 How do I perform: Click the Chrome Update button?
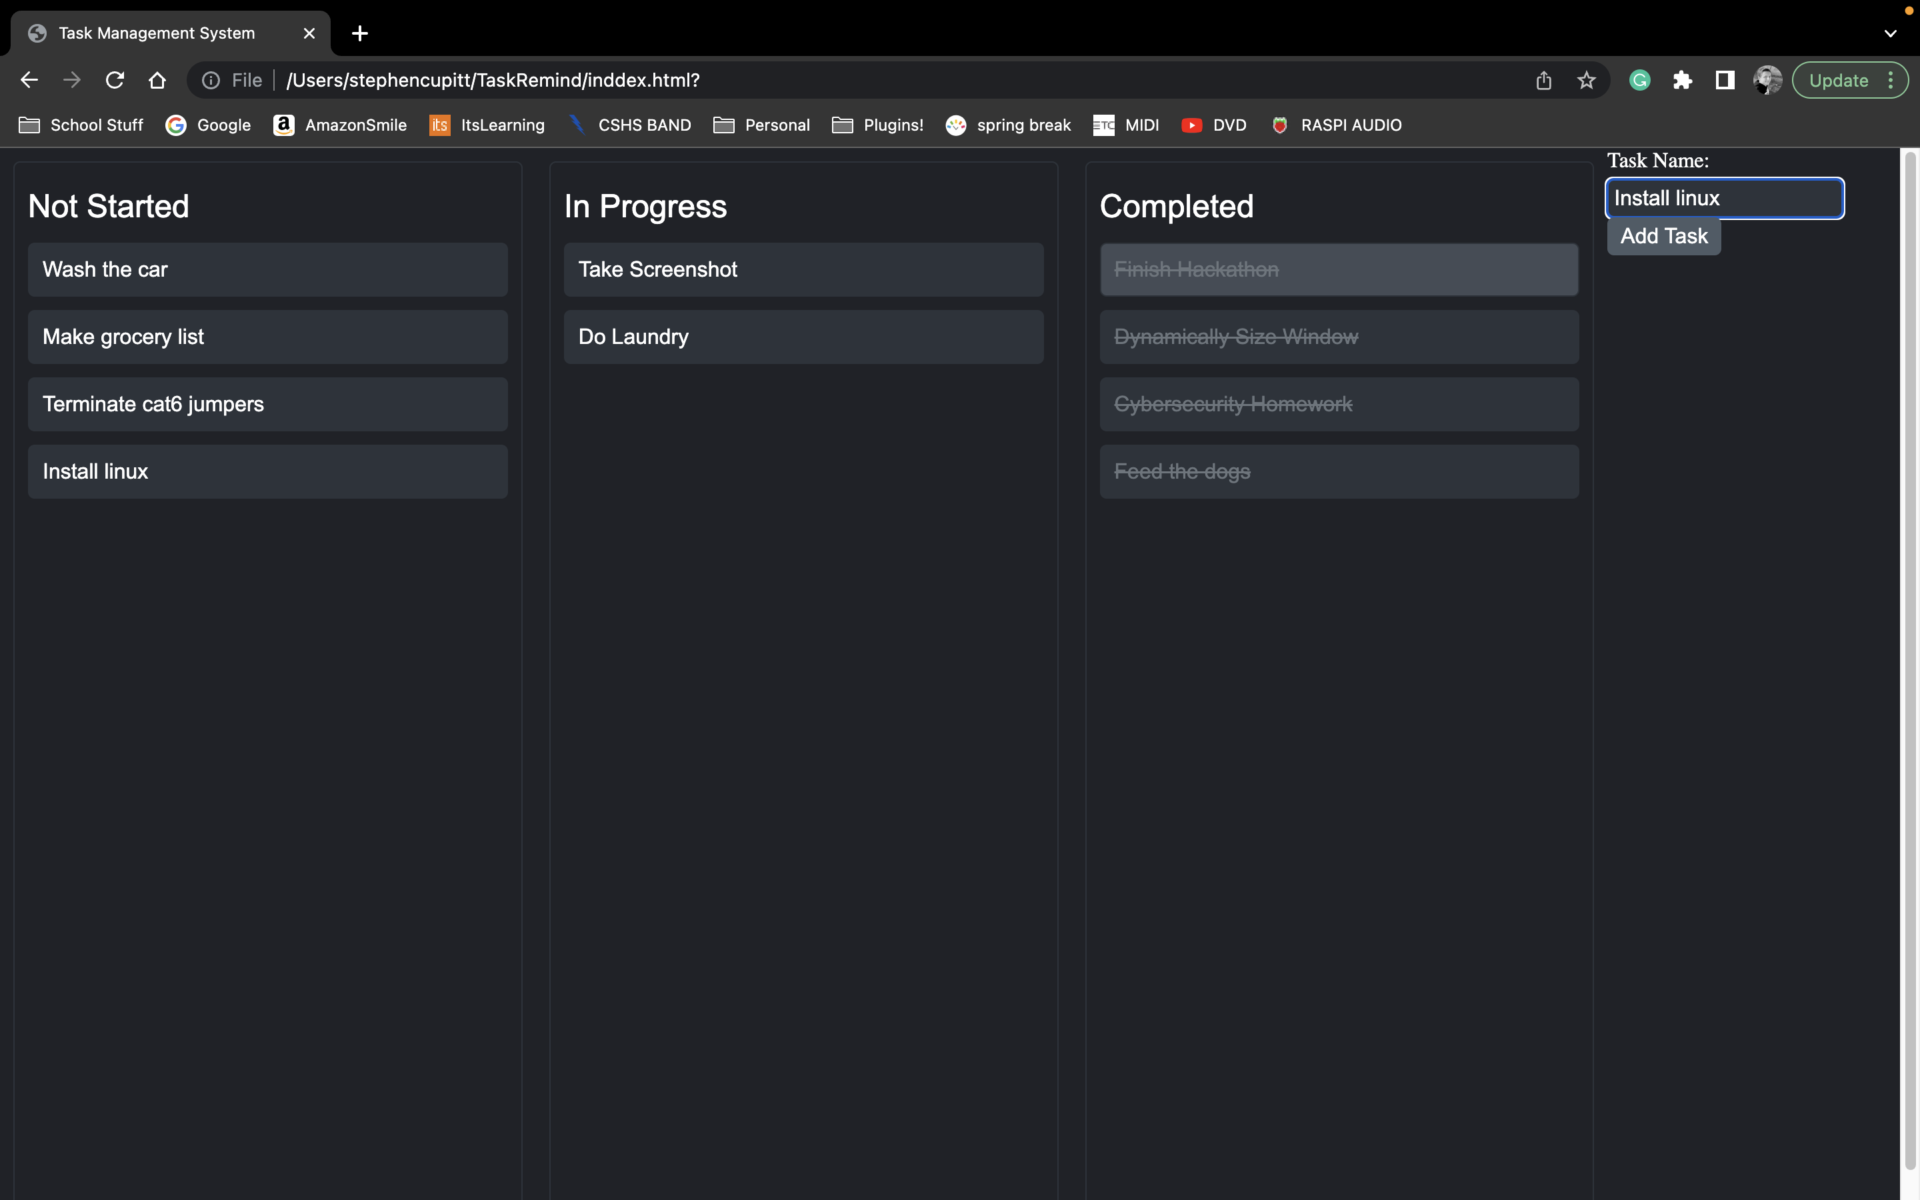click(x=1838, y=80)
